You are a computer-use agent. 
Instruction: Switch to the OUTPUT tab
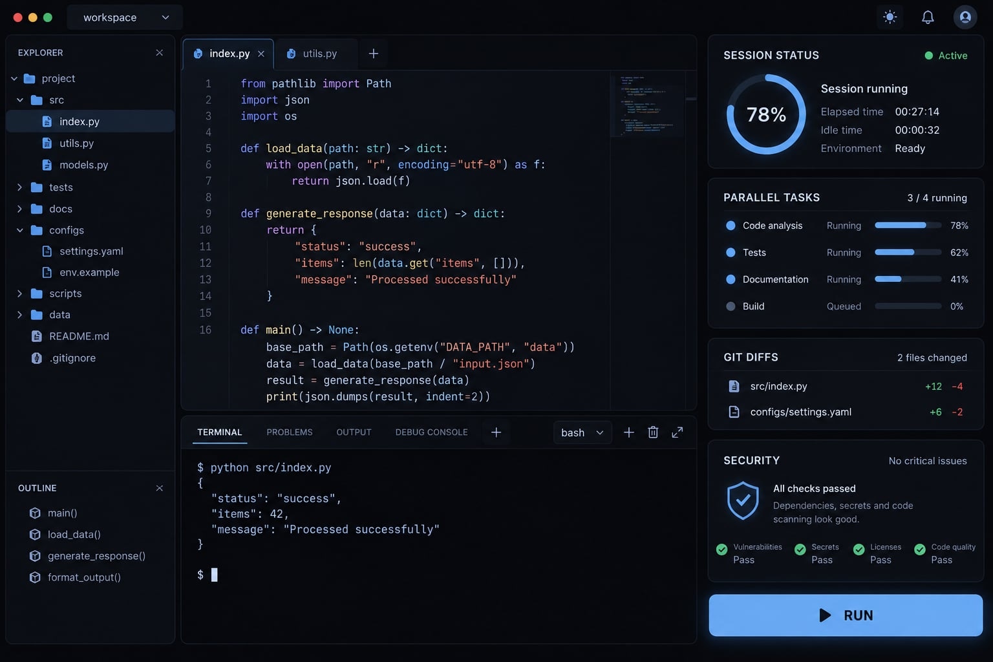pos(354,432)
